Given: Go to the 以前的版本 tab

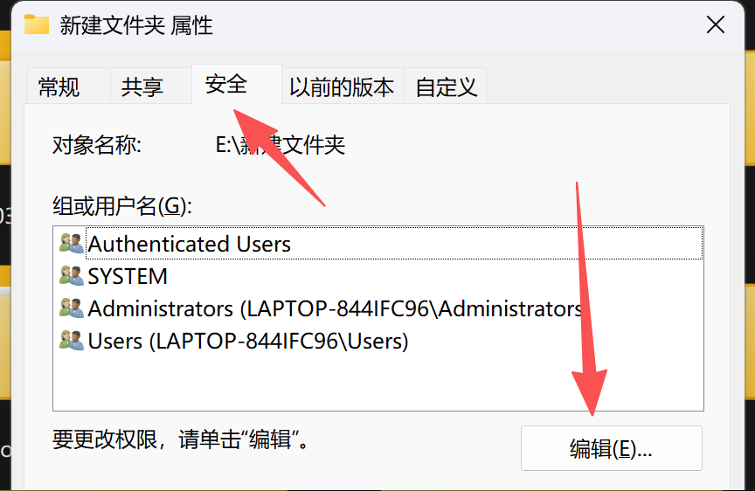Looking at the screenshot, I should click(342, 87).
